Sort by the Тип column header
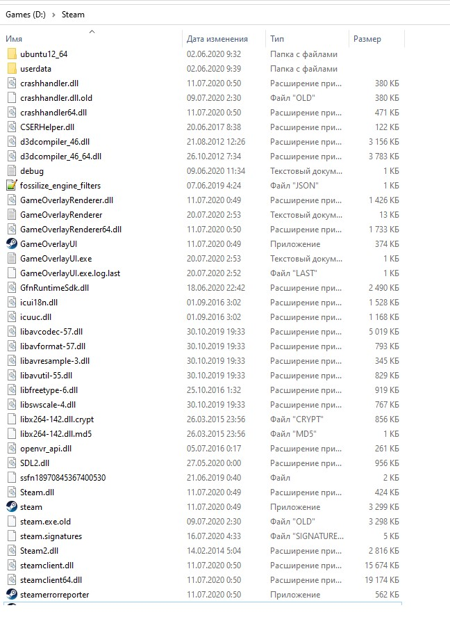This screenshot has width=450, height=617. (x=277, y=39)
